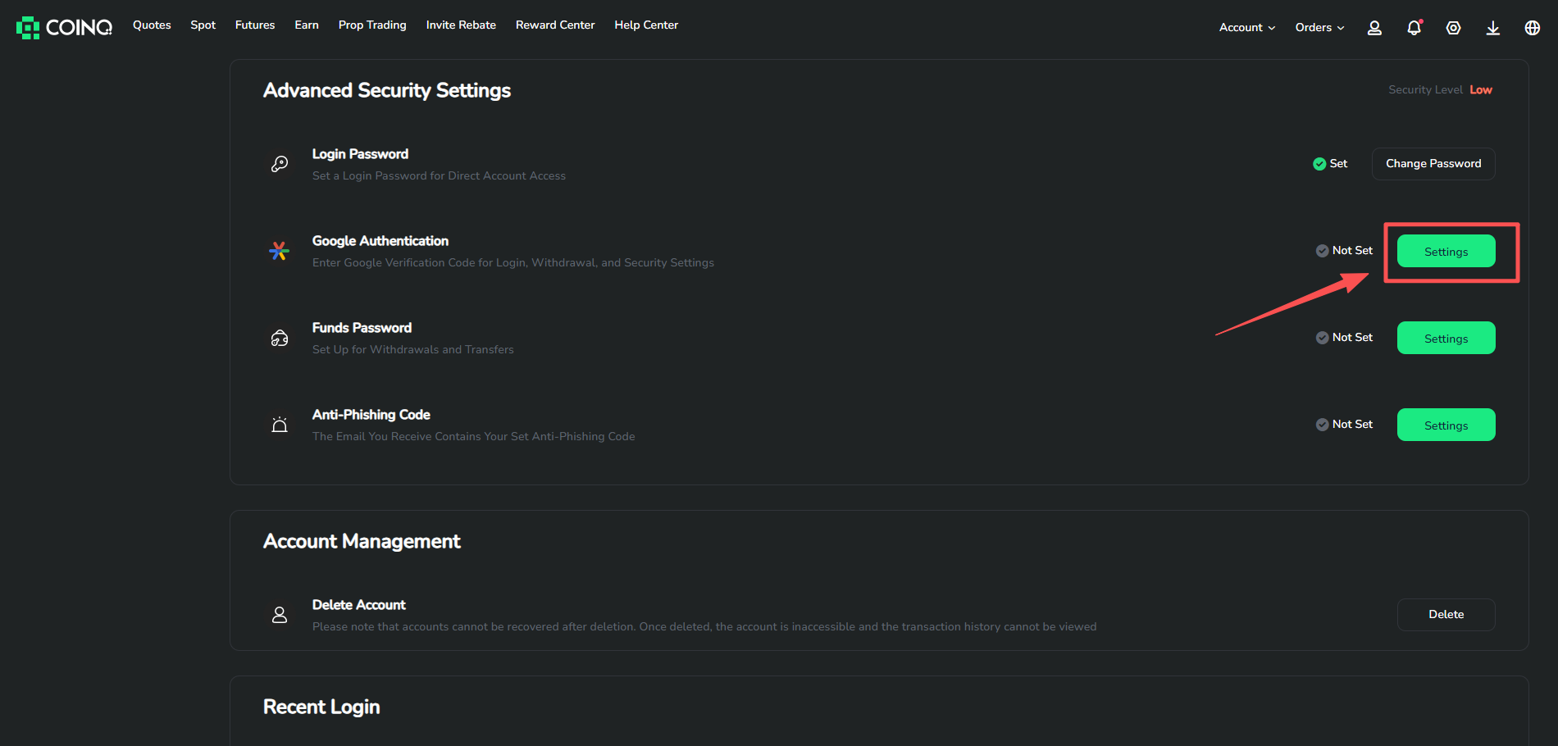Open the notifications bell

1414,27
